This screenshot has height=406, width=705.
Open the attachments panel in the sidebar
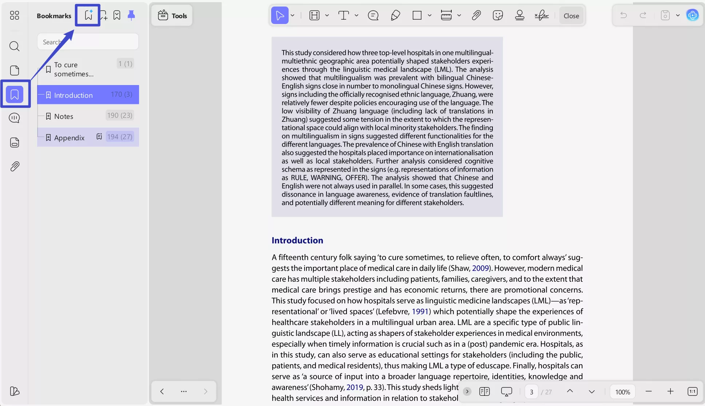click(x=15, y=166)
